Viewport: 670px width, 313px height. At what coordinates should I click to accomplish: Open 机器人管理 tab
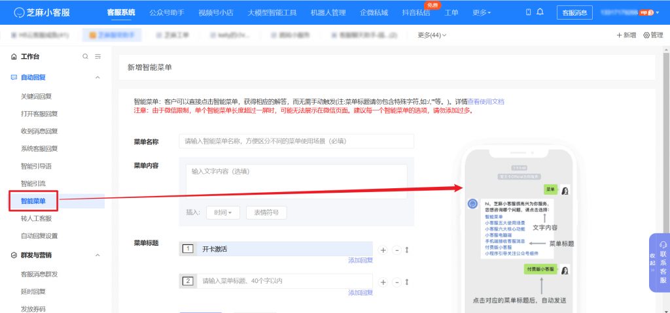coord(328,12)
